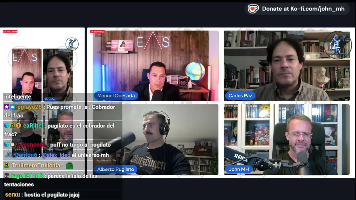Screen dimensions: 356x200
Task: Click the blue crown badge beside pmayo26
Action: [x=13, y=107]
